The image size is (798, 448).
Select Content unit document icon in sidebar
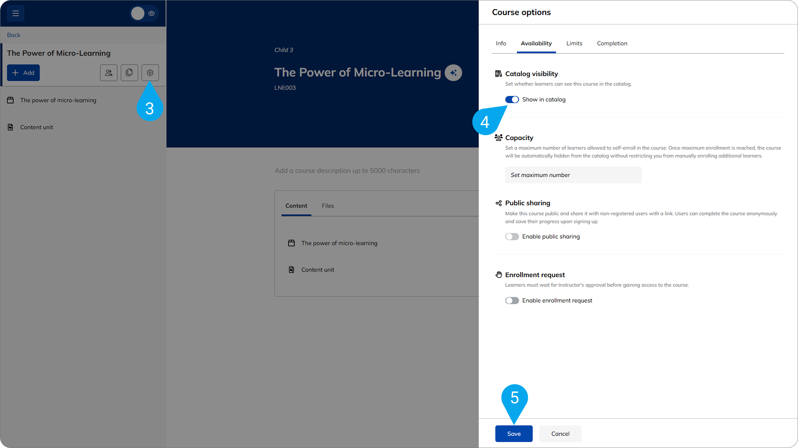pos(10,127)
